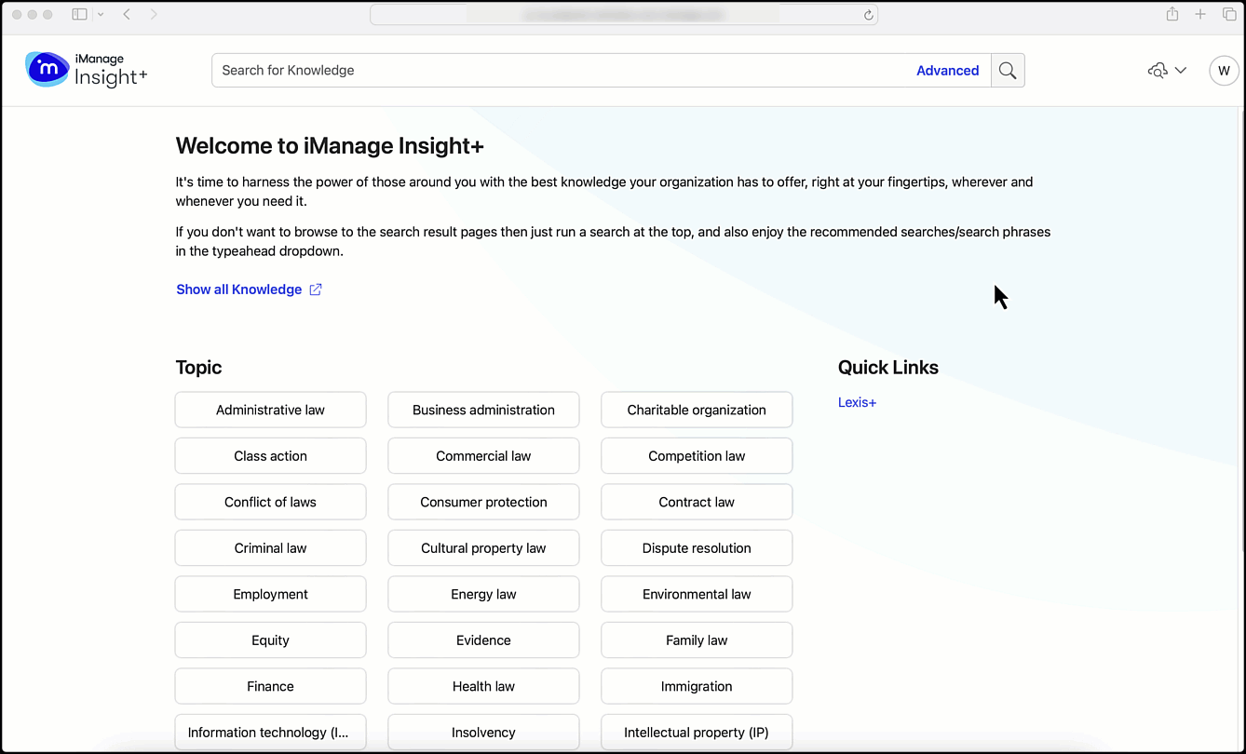This screenshot has width=1246, height=754.
Task: Click the search magnifier icon
Action: (x=1008, y=70)
